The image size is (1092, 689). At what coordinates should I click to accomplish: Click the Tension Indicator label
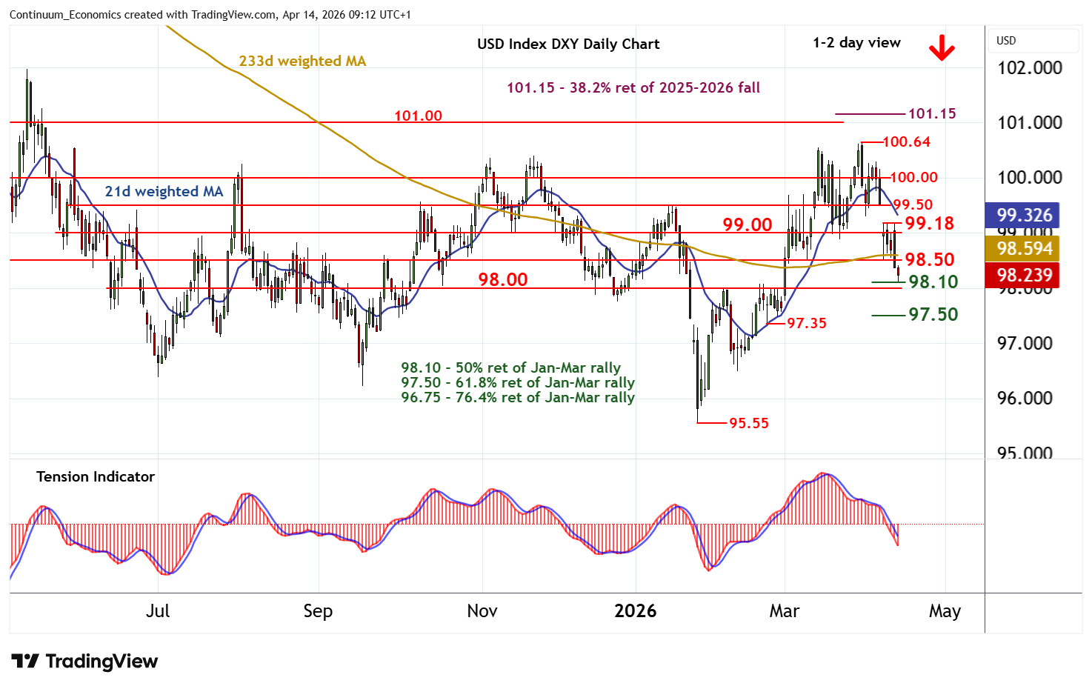click(x=96, y=476)
